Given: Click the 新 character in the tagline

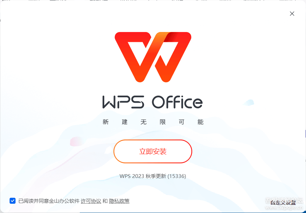Looking at the screenshot, I should coord(106,122).
